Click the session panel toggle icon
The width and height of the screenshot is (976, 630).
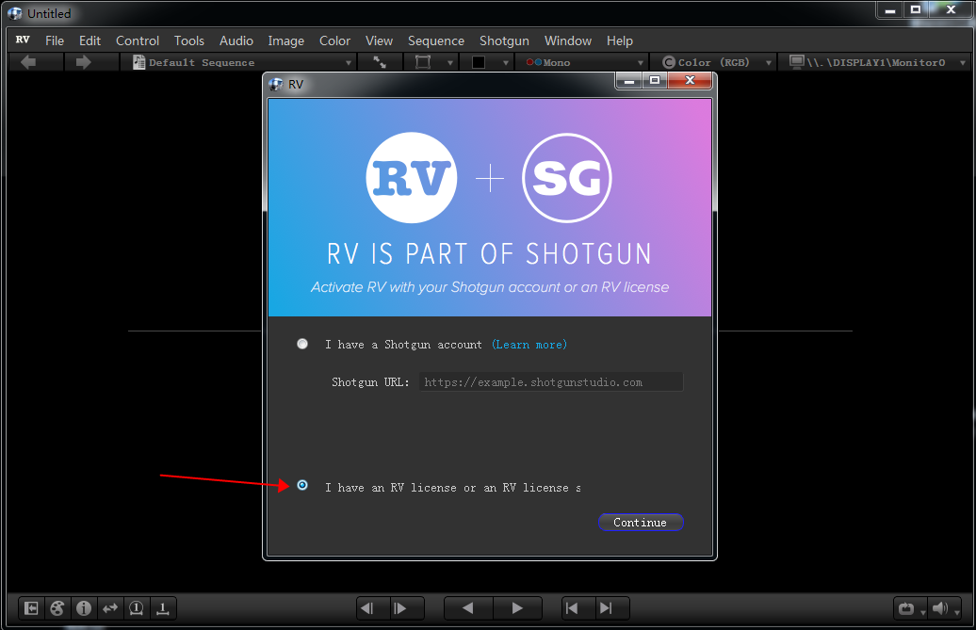pyautogui.click(x=30, y=608)
